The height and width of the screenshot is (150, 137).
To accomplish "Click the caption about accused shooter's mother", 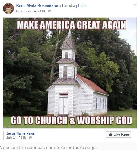I will click(48, 148).
